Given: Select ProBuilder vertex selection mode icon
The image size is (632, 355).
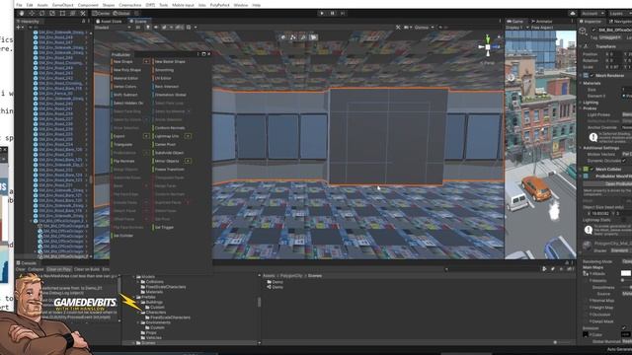Looking at the screenshot, I should coord(293,37).
